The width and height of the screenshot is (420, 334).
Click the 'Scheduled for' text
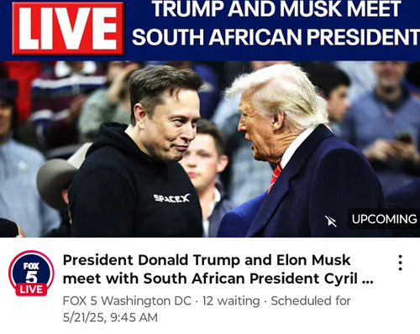[x=311, y=301]
